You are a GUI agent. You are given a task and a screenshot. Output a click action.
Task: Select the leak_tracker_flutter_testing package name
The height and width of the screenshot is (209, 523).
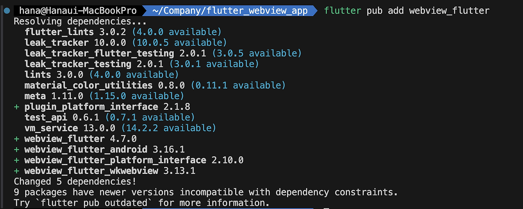[x=99, y=53]
